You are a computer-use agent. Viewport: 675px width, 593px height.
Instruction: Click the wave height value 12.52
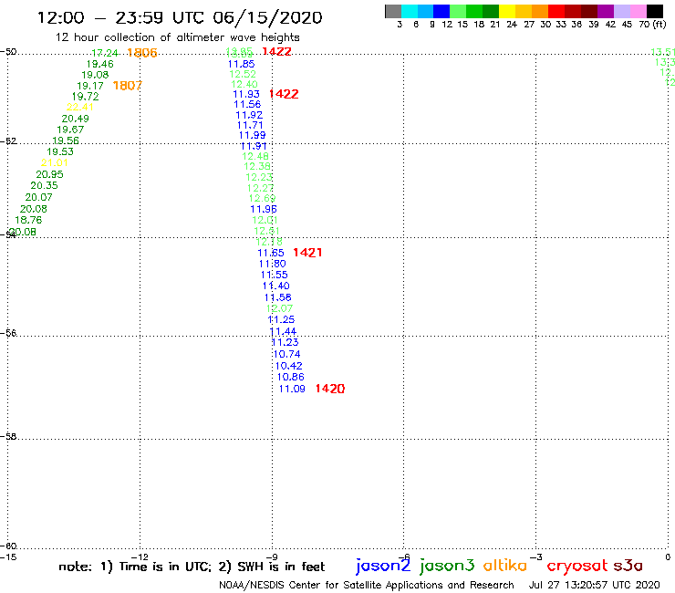(x=243, y=74)
